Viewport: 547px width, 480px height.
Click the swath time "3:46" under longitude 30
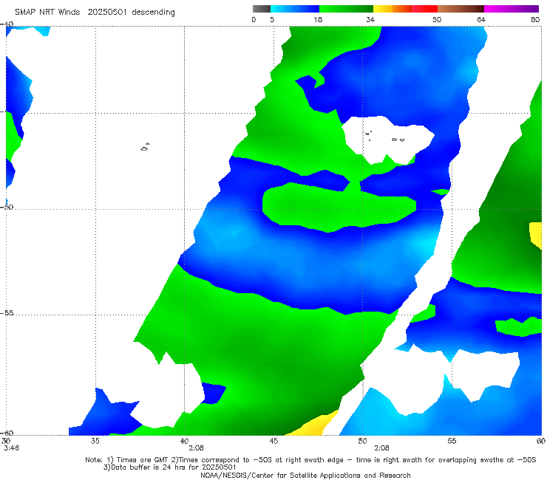click(11, 448)
